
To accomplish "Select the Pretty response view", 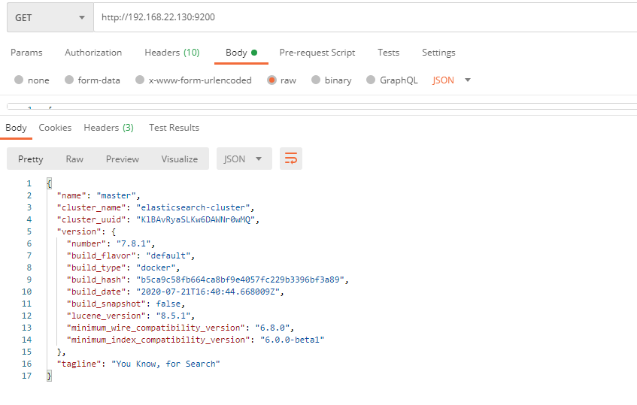I will pos(31,159).
